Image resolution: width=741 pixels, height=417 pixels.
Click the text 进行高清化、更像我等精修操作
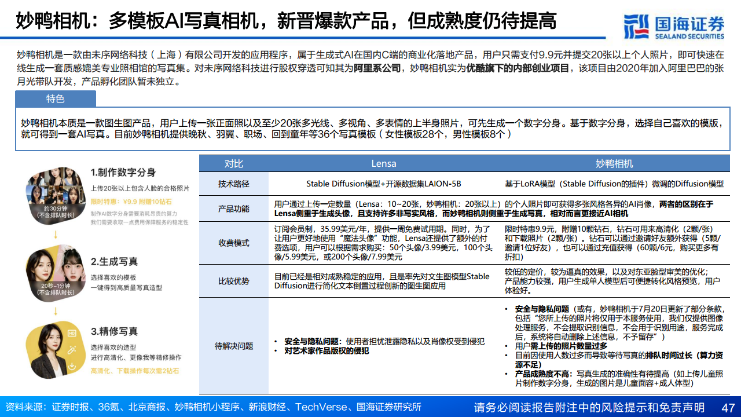pyautogui.click(x=136, y=357)
